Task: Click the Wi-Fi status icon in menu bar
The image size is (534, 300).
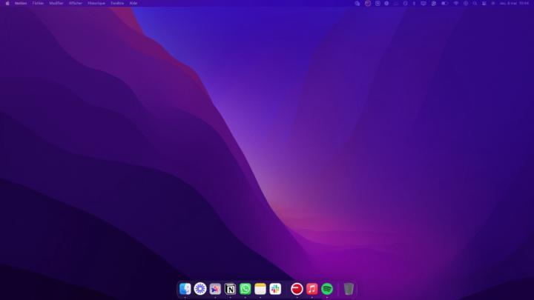Action: coord(455,3)
